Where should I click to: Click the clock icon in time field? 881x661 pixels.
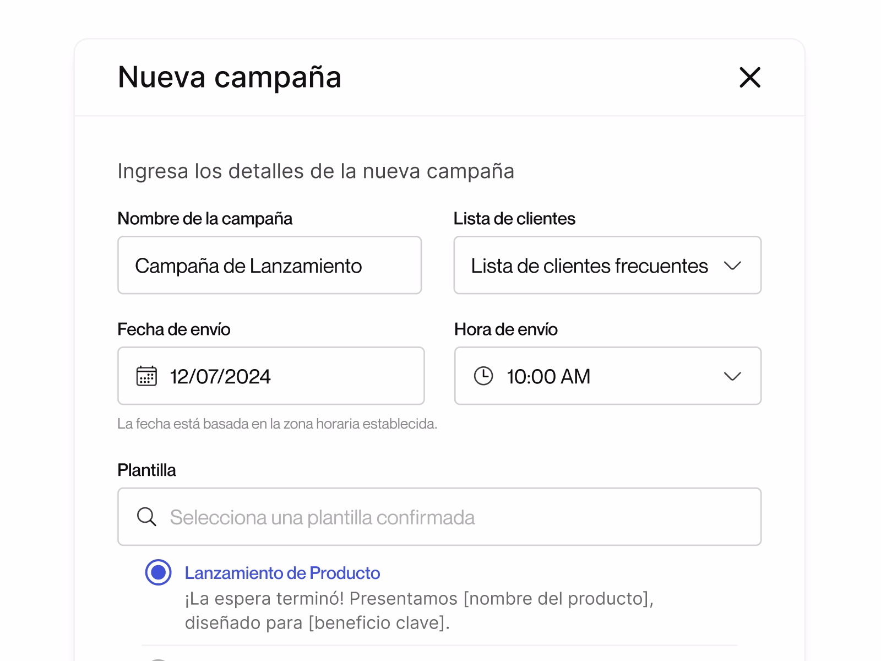(483, 376)
